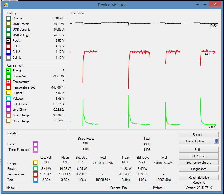This screenshot has width=224, height=194.
Task: Pause the live graph with the pause icon
Action: click(x=216, y=141)
